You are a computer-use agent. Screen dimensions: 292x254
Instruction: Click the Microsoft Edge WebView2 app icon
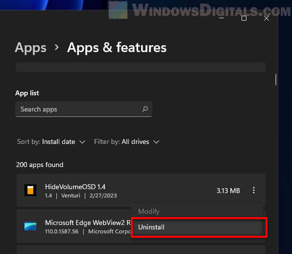pos(30,226)
